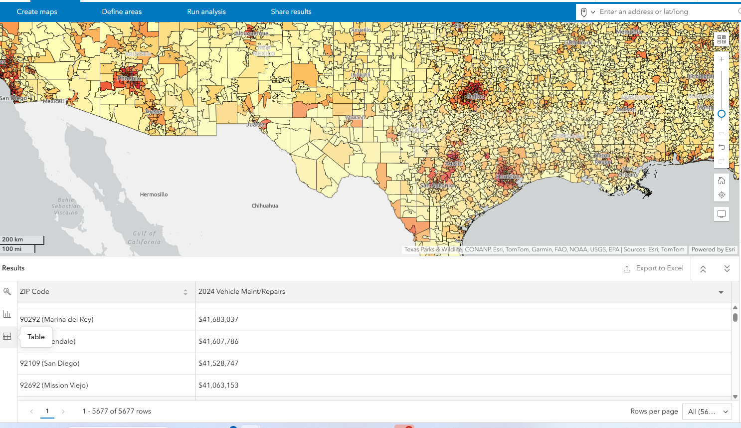Switch to the Define areas tab
Image resolution: width=741 pixels, height=428 pixels.
(122, 11)
